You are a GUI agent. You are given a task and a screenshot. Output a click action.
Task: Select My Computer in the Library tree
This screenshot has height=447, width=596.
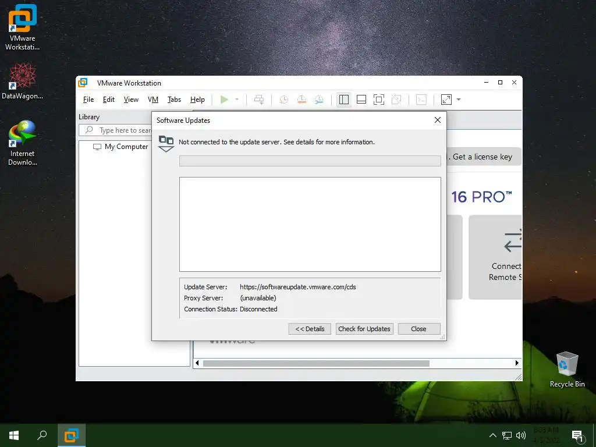pyautogui.click(x=120, y=147)
